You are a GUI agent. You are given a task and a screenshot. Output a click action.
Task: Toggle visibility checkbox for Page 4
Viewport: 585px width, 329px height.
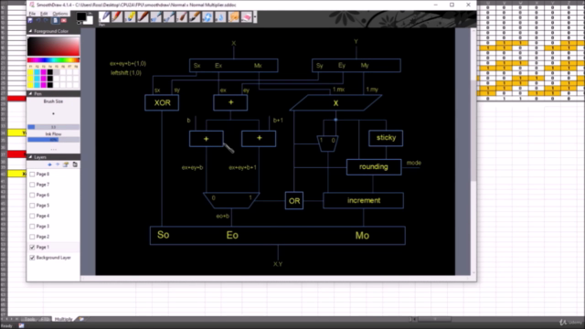(32, 216)
